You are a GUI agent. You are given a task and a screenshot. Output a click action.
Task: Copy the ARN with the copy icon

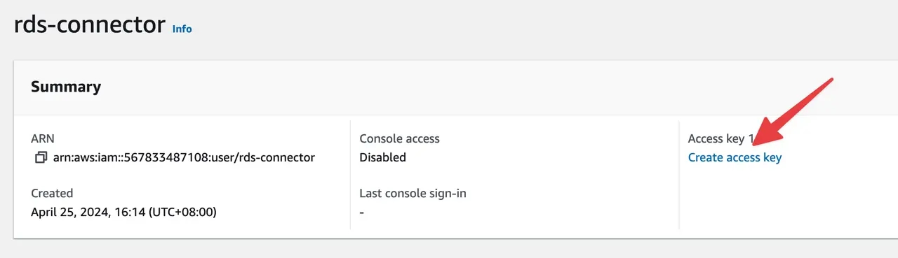point(41,157)
